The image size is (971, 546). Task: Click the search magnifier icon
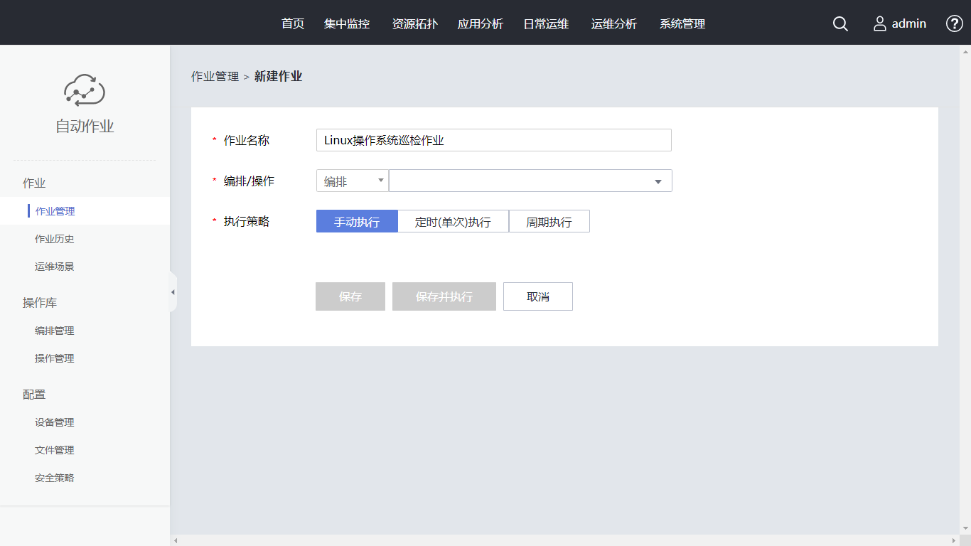[840, 24]
